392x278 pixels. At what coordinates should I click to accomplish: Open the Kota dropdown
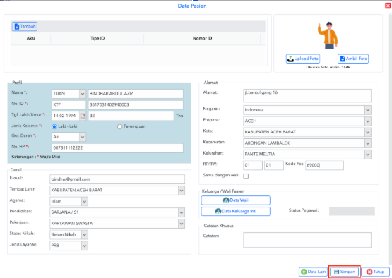(368, 132)
